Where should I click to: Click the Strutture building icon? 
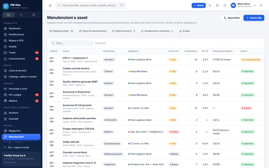pyautogui.click(x=5, y=113)
